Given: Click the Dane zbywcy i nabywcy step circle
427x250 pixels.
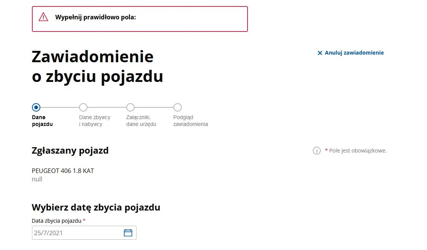Looking at the screenshot, I should 83,107.
